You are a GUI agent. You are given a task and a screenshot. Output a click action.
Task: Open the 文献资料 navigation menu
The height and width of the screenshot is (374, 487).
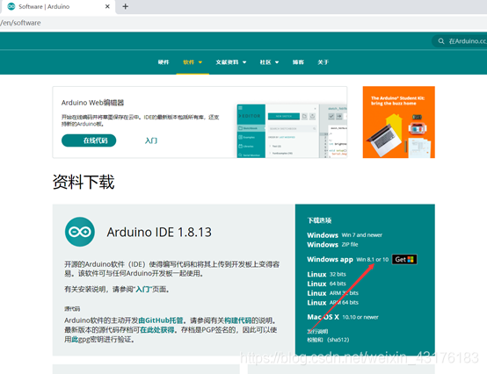[227, 62]
